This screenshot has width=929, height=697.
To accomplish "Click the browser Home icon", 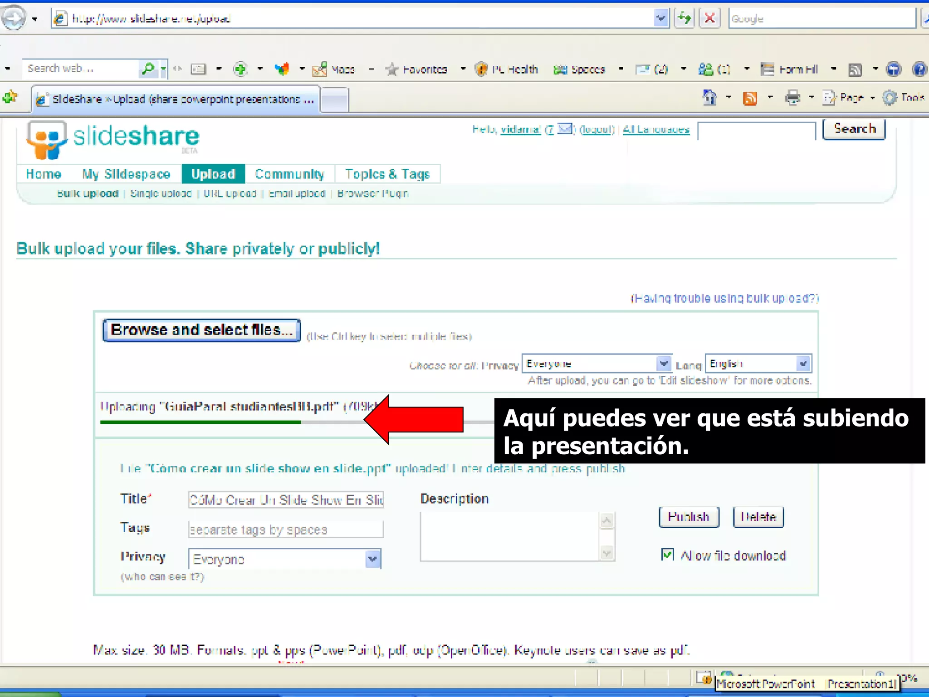I will (x=709, y=97).
